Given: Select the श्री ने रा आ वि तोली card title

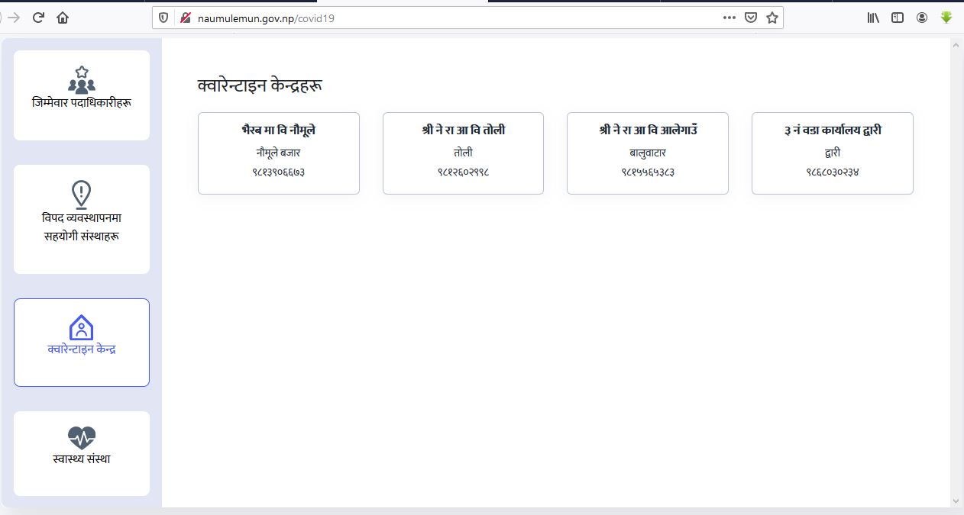Looking at the screenshot, I should click(463, 130).
